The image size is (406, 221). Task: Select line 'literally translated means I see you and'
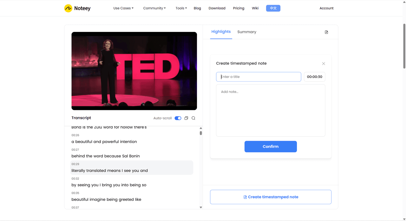pos(110,171)
